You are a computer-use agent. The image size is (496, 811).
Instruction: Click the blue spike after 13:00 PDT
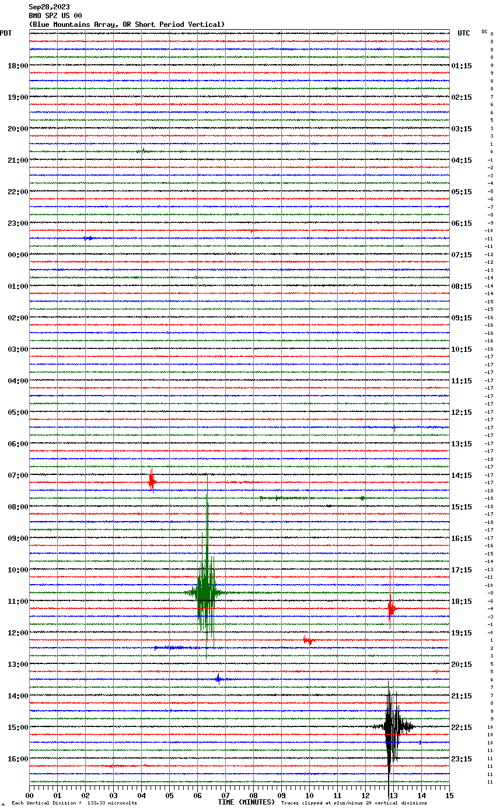(218, 679)
